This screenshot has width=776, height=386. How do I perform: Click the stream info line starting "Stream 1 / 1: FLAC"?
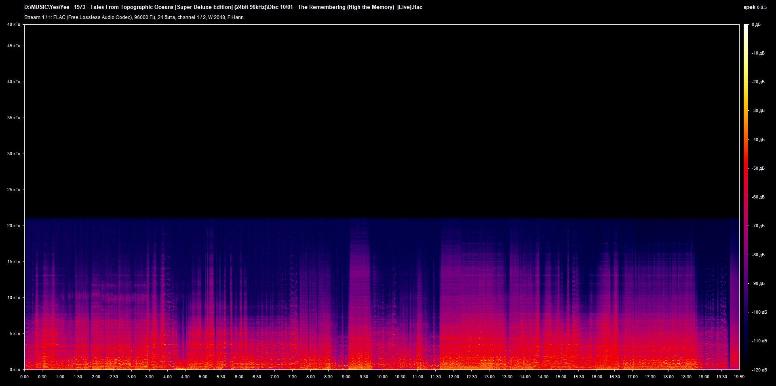134,17
